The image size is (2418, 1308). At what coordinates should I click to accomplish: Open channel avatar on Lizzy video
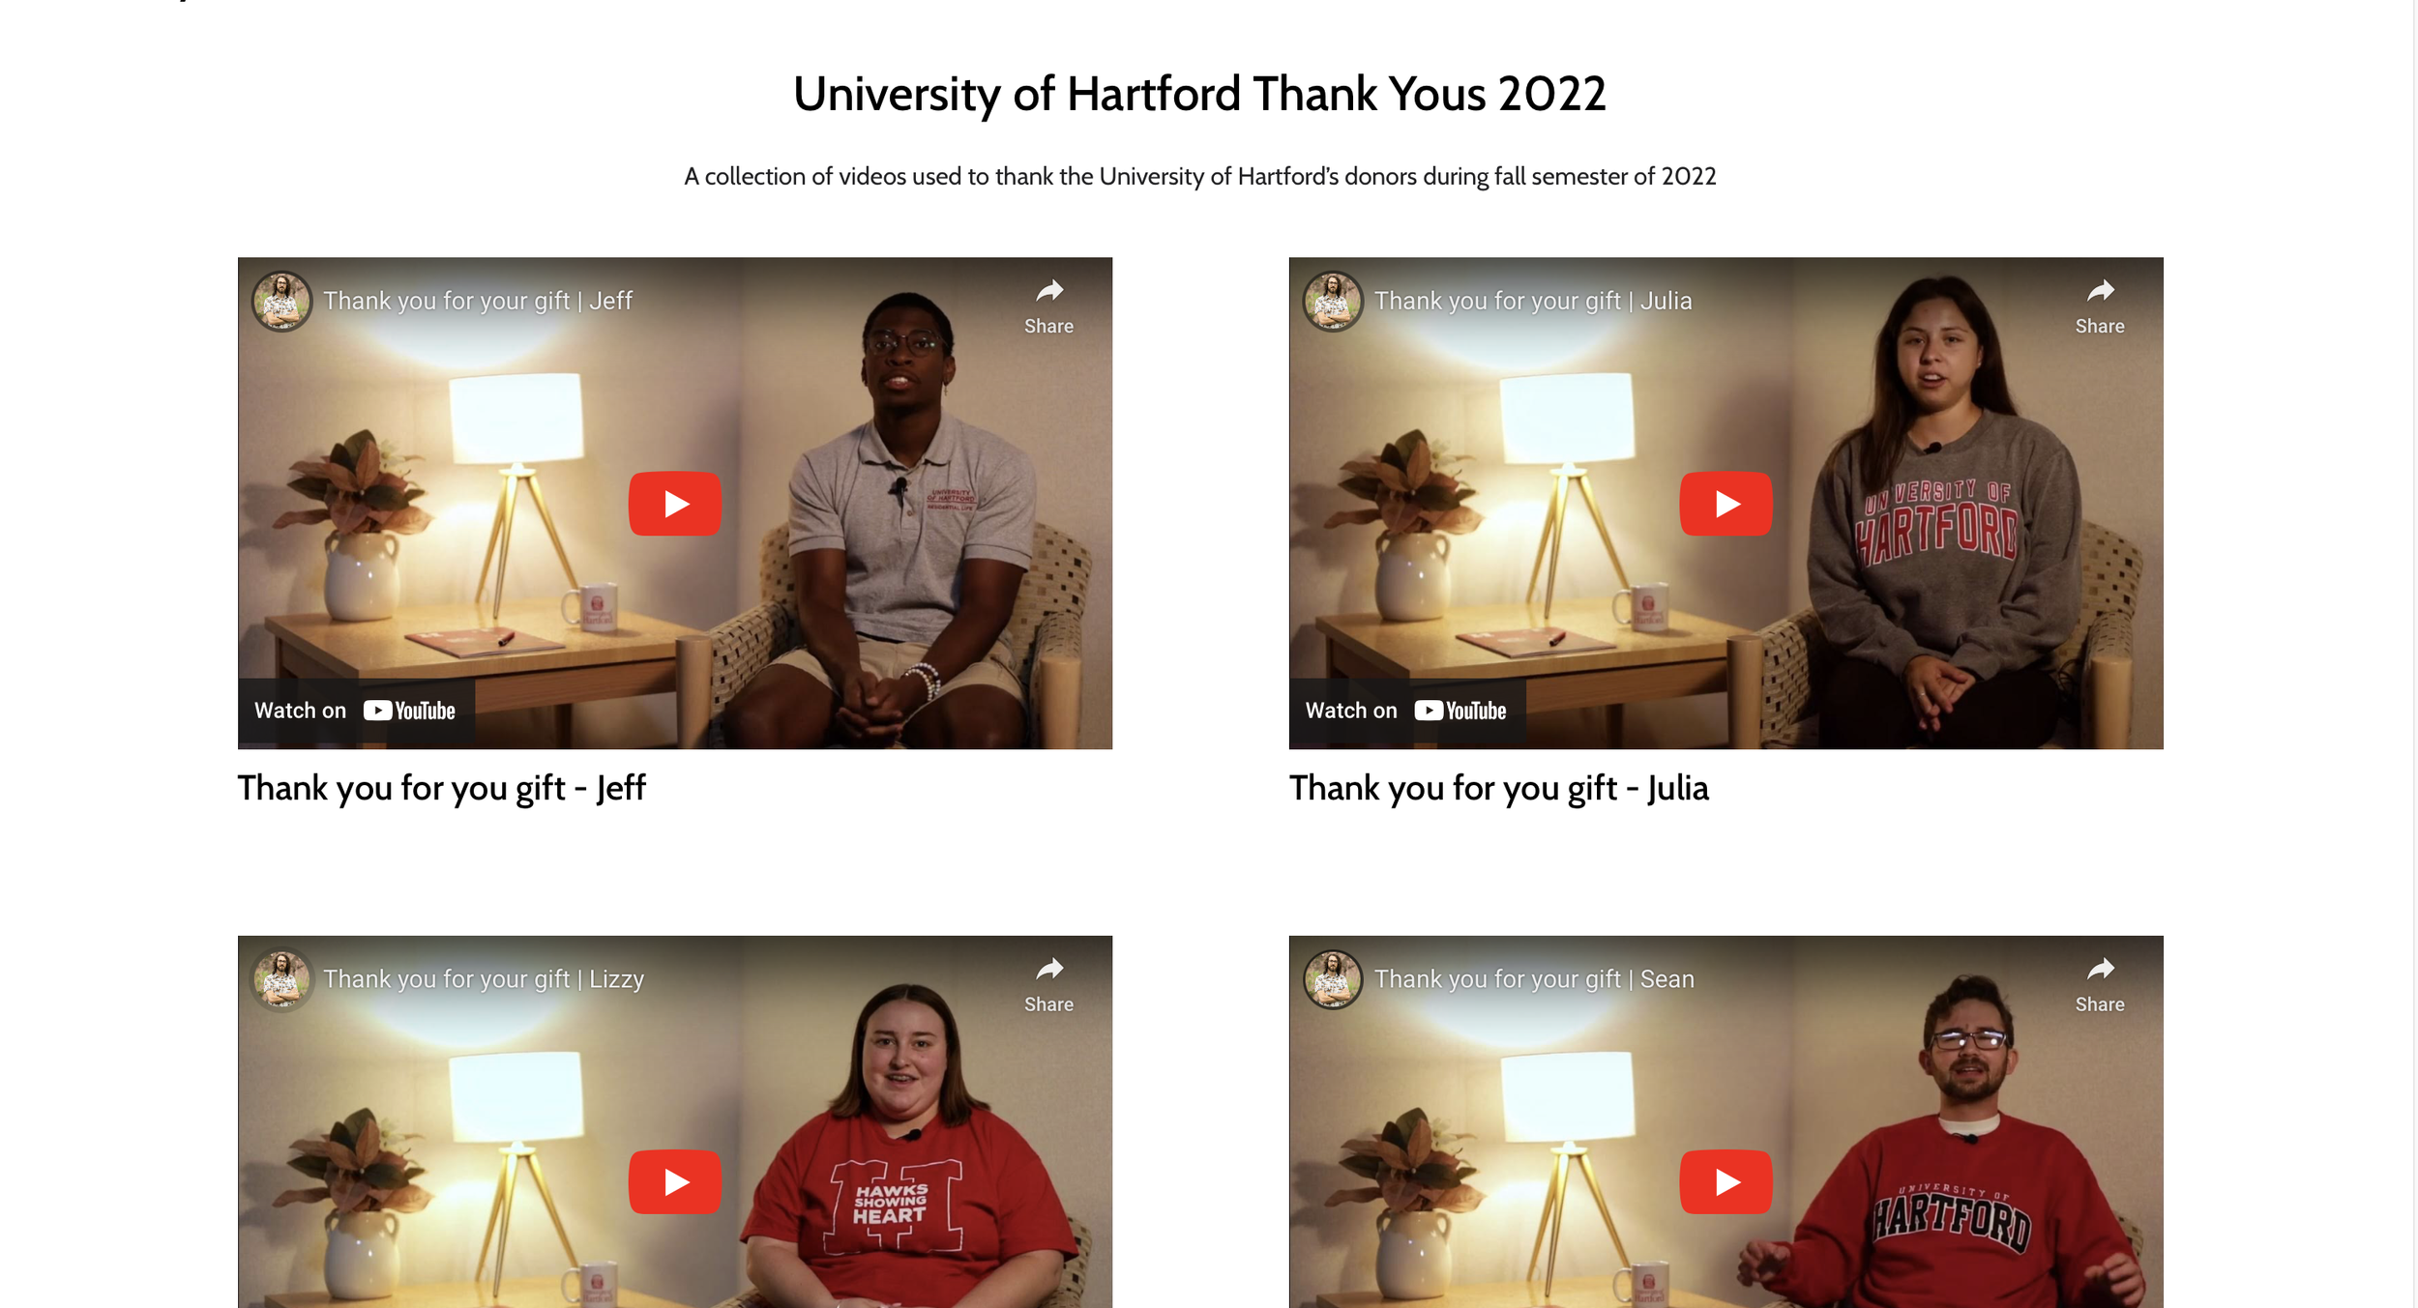281,979
